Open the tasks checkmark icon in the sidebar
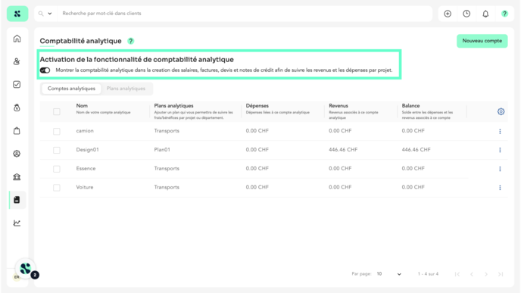Image resolution: width=521 pixels, height=293 pixels. point(17,84)
